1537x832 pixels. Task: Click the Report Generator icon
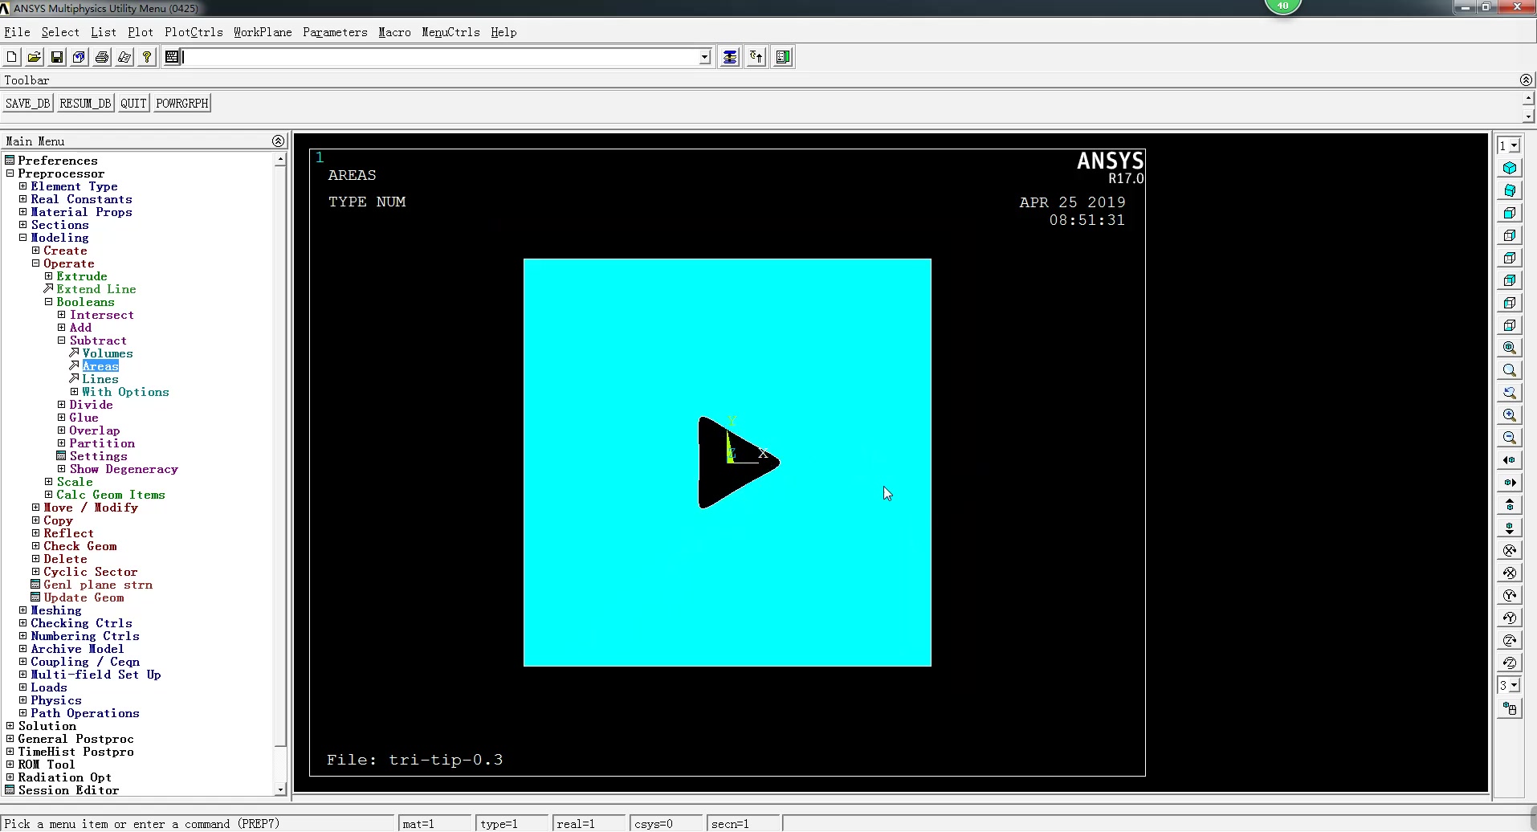124,57
